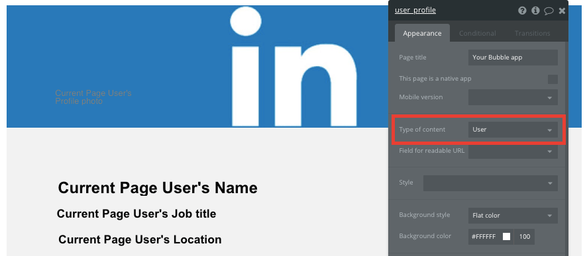Open the Field for readable URL dropdown
Screen dimensions: 587x256
click(513, 151)
